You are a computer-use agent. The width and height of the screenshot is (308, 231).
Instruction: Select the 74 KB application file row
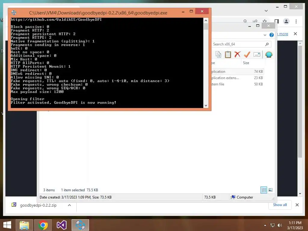tap(237, 72)
